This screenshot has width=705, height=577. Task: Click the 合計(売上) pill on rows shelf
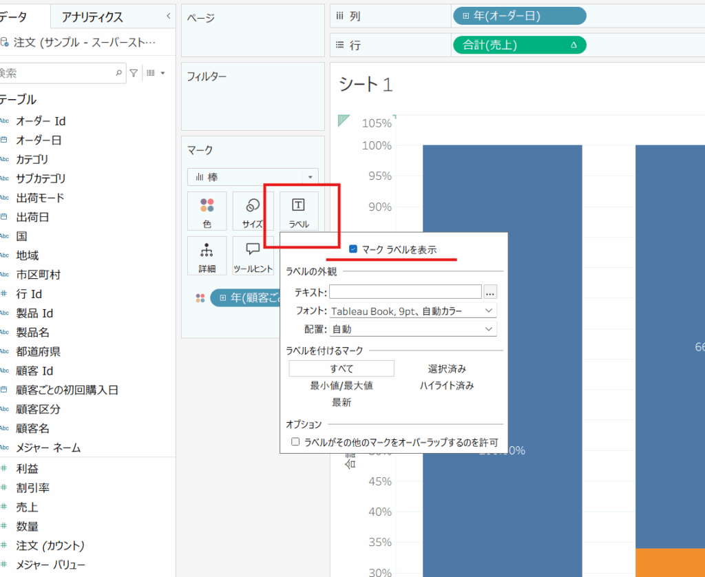click(x=519, y=45)
